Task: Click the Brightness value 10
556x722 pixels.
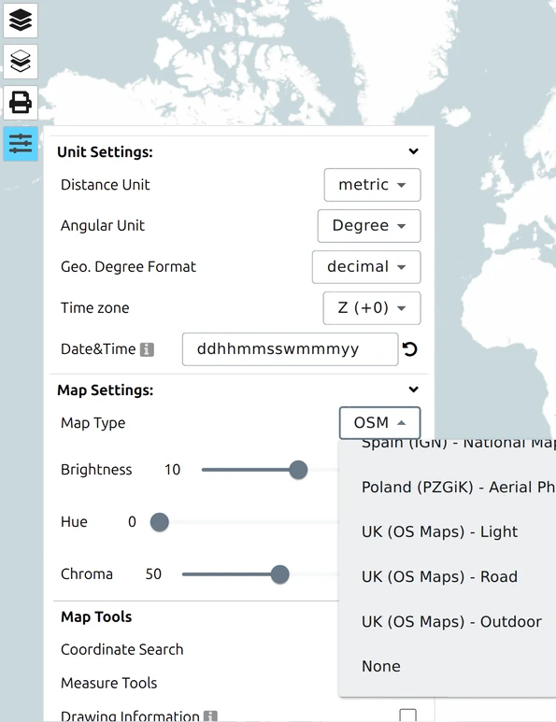Action: coord(172,470)
